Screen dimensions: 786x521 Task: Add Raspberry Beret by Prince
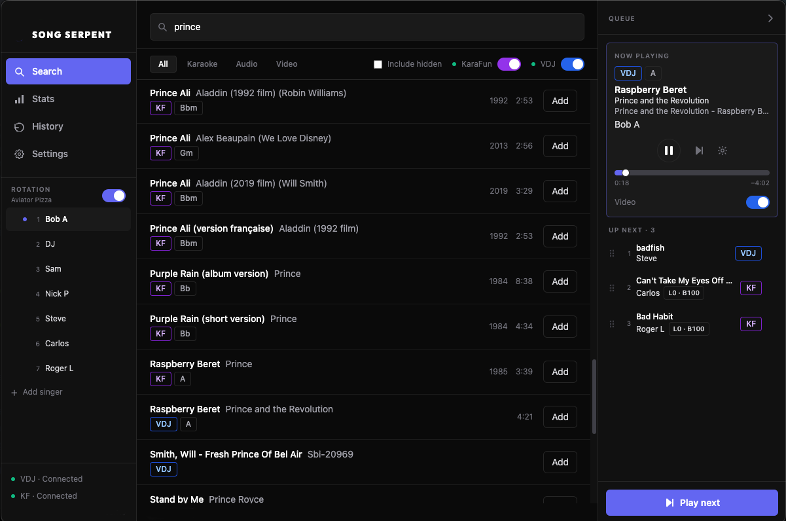pos(560,372)
